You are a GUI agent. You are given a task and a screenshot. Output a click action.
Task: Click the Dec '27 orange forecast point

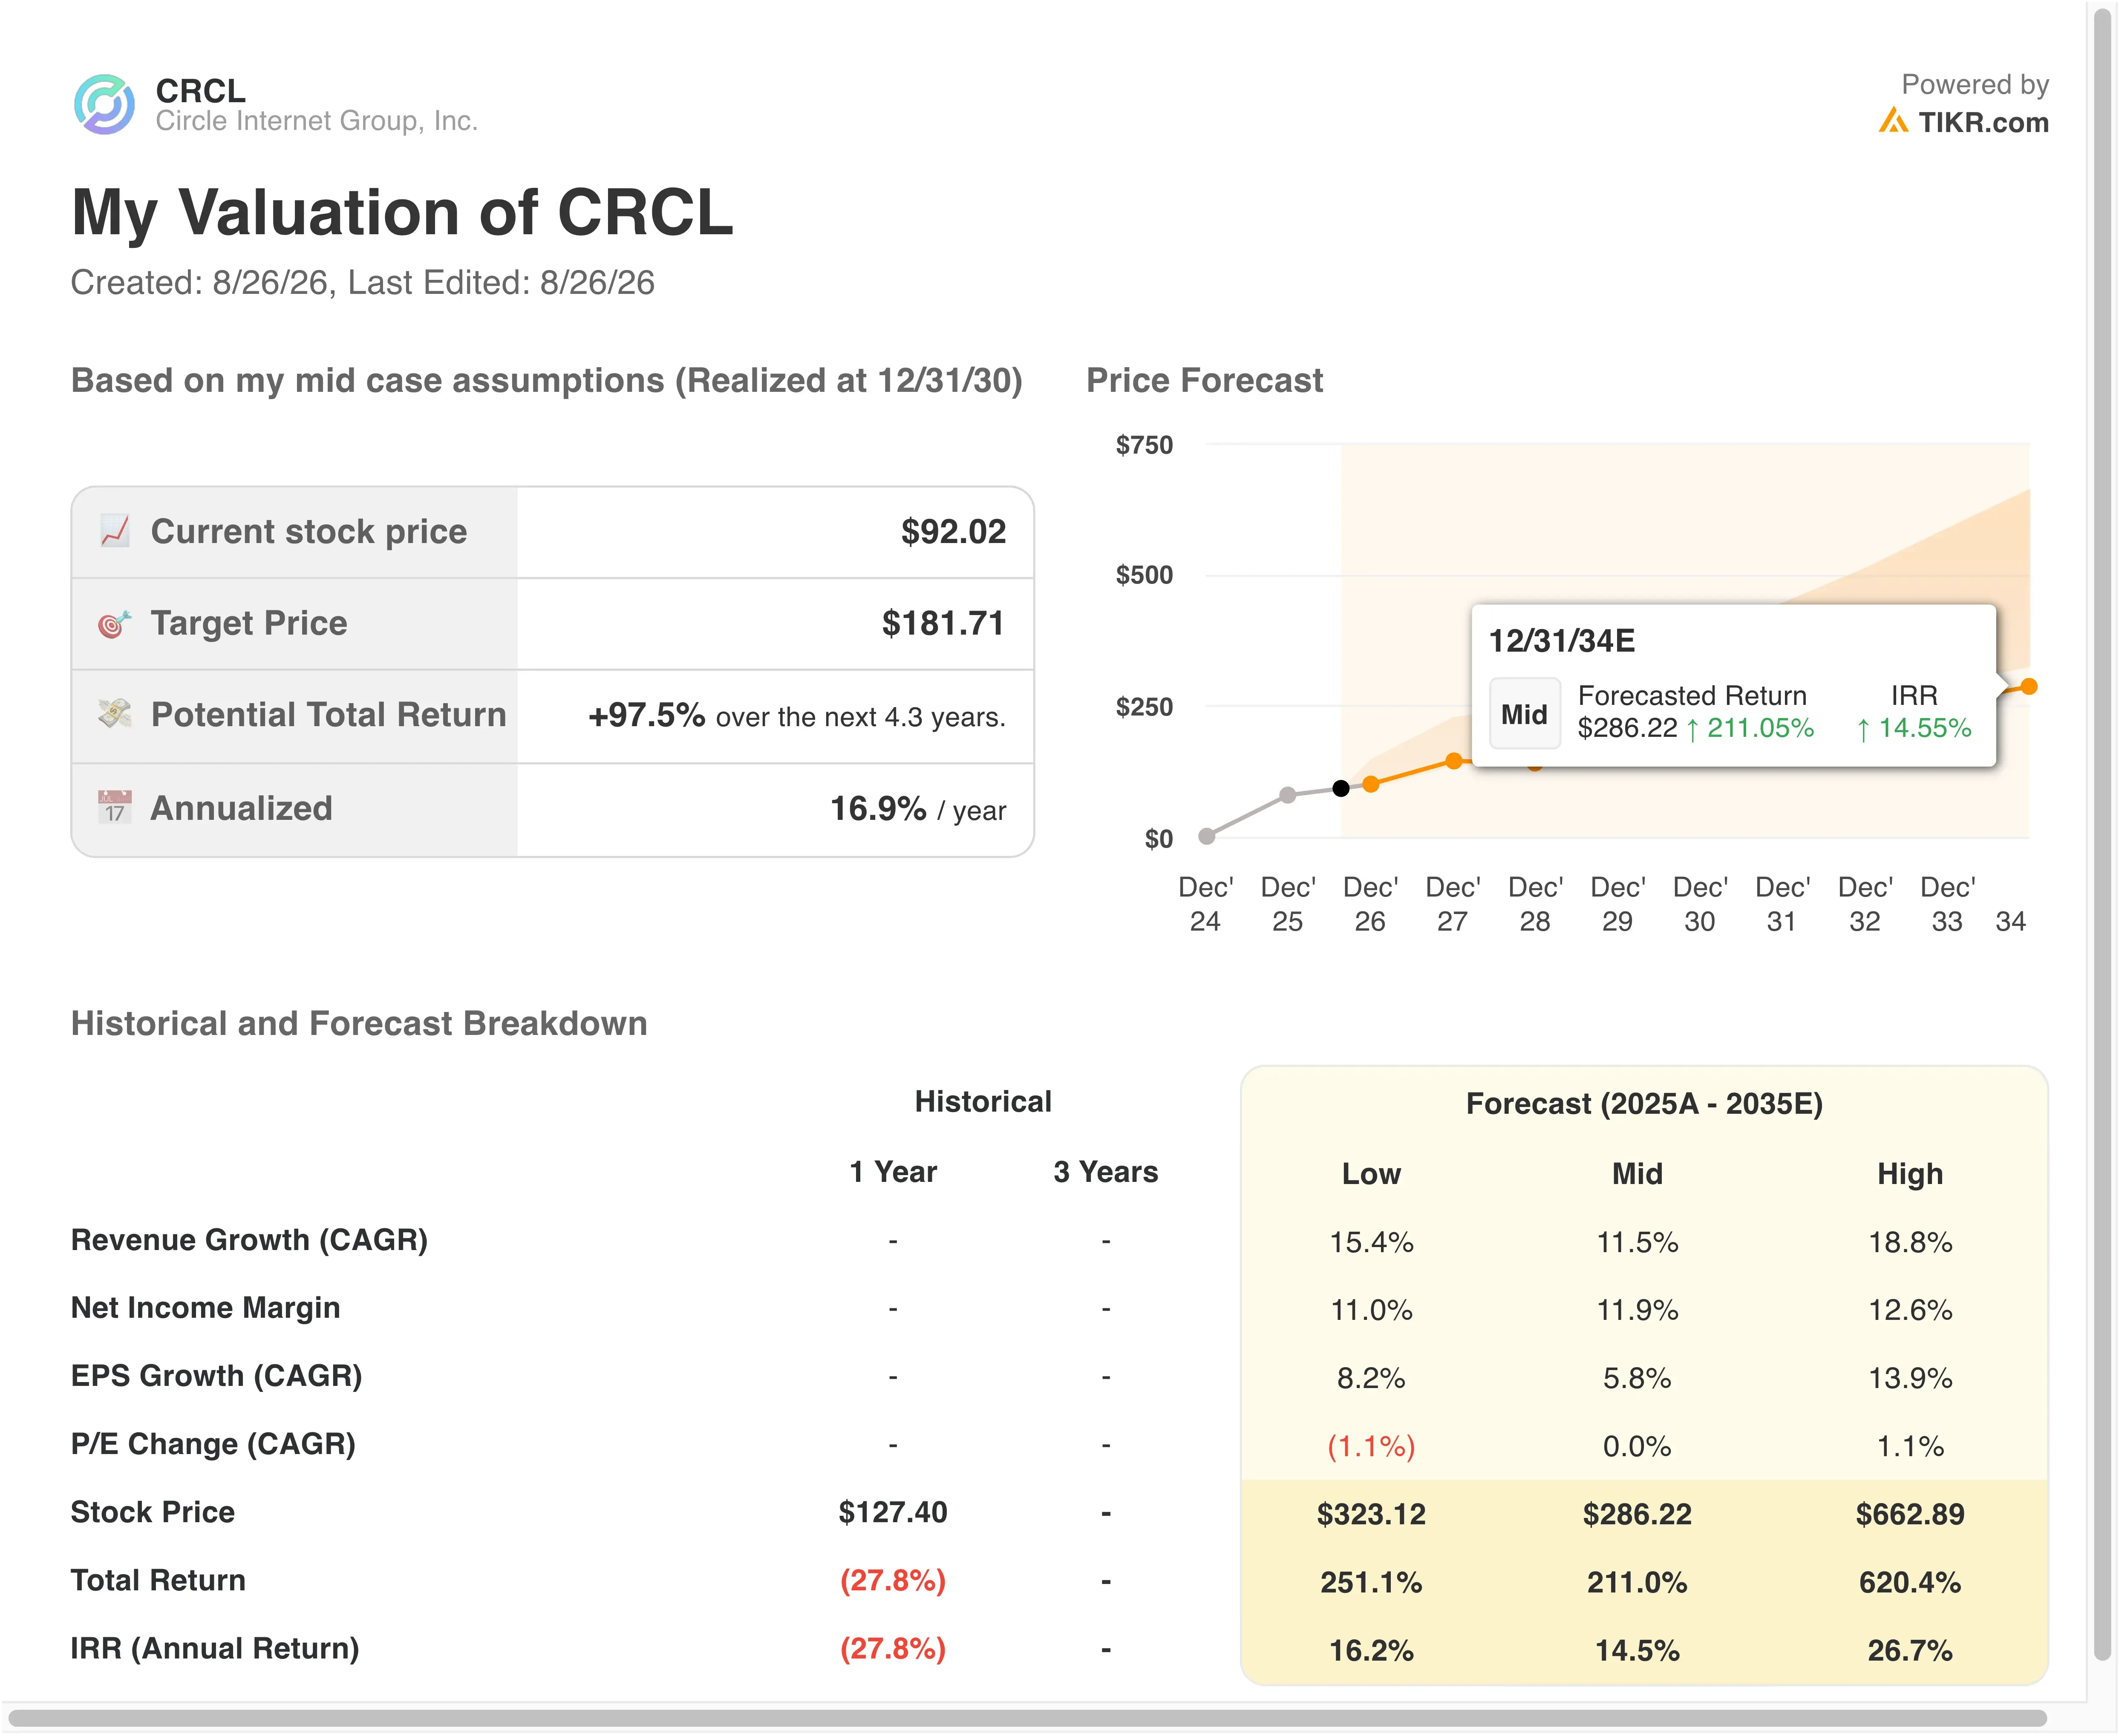point(1454,761)
